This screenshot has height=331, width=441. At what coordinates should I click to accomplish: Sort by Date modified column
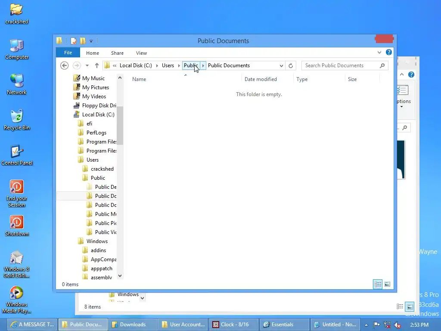pos(267,79)
